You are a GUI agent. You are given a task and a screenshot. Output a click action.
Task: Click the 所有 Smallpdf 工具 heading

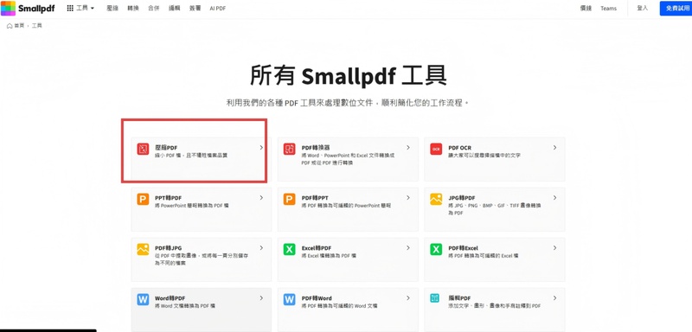coord(349,76)
